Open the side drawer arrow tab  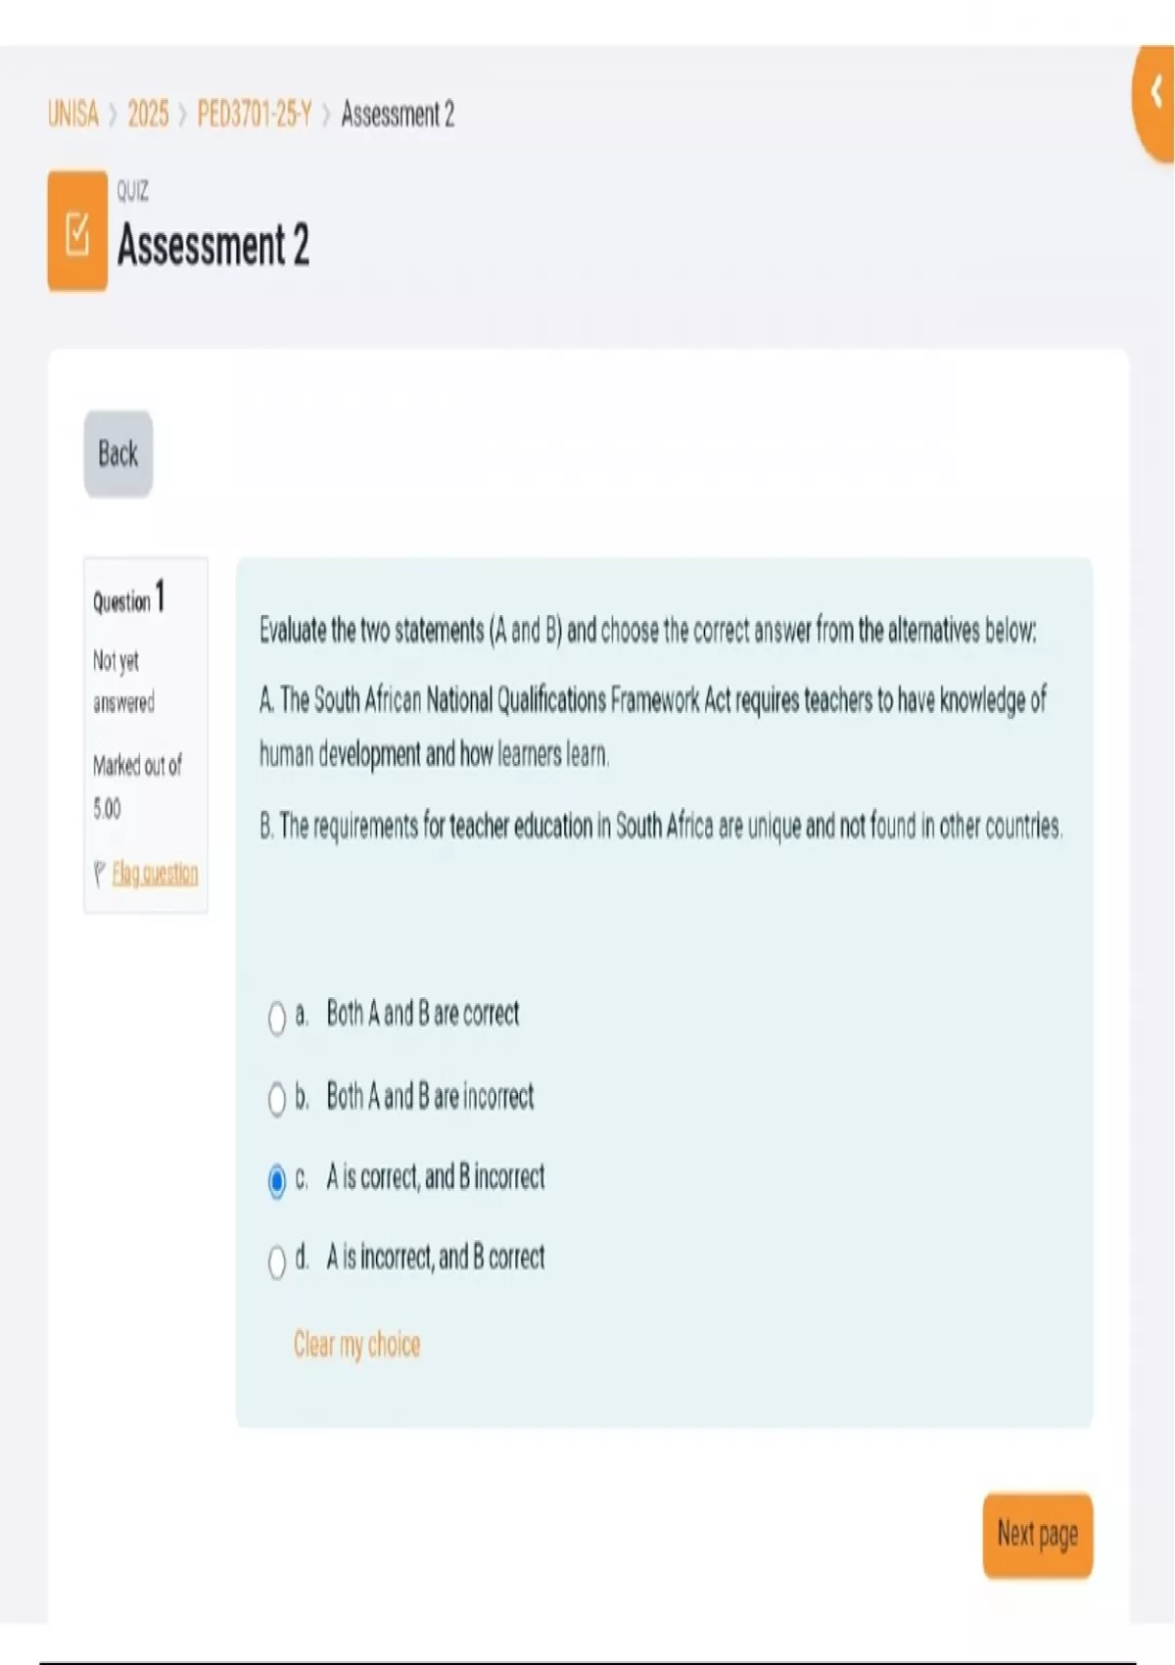click(1155, 95)
